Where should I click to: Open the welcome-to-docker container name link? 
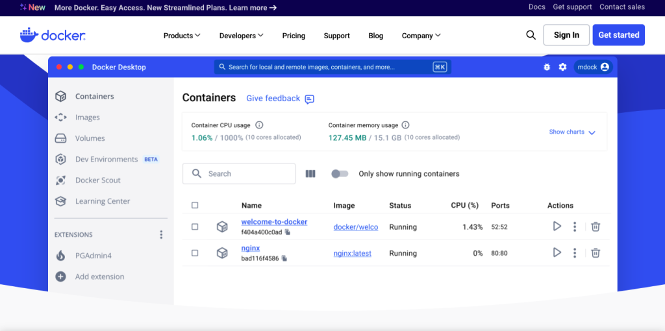click(275, 222)
